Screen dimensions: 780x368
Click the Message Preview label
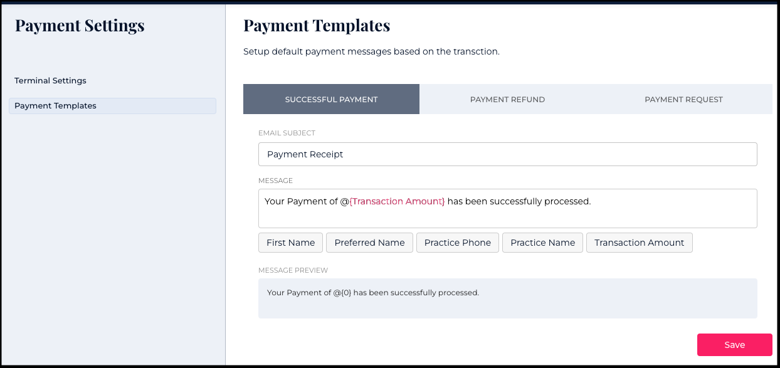pyautogui.click(x=293, y=270)
